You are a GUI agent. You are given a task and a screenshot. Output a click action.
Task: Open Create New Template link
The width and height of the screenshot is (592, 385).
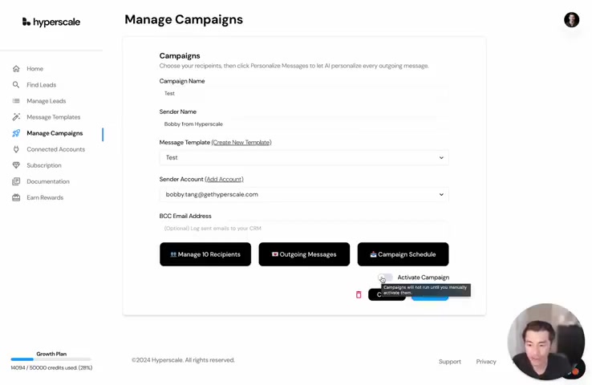pos(241,142)
